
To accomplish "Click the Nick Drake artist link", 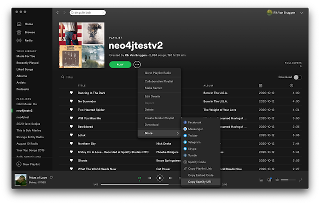I will pos(163,143).
